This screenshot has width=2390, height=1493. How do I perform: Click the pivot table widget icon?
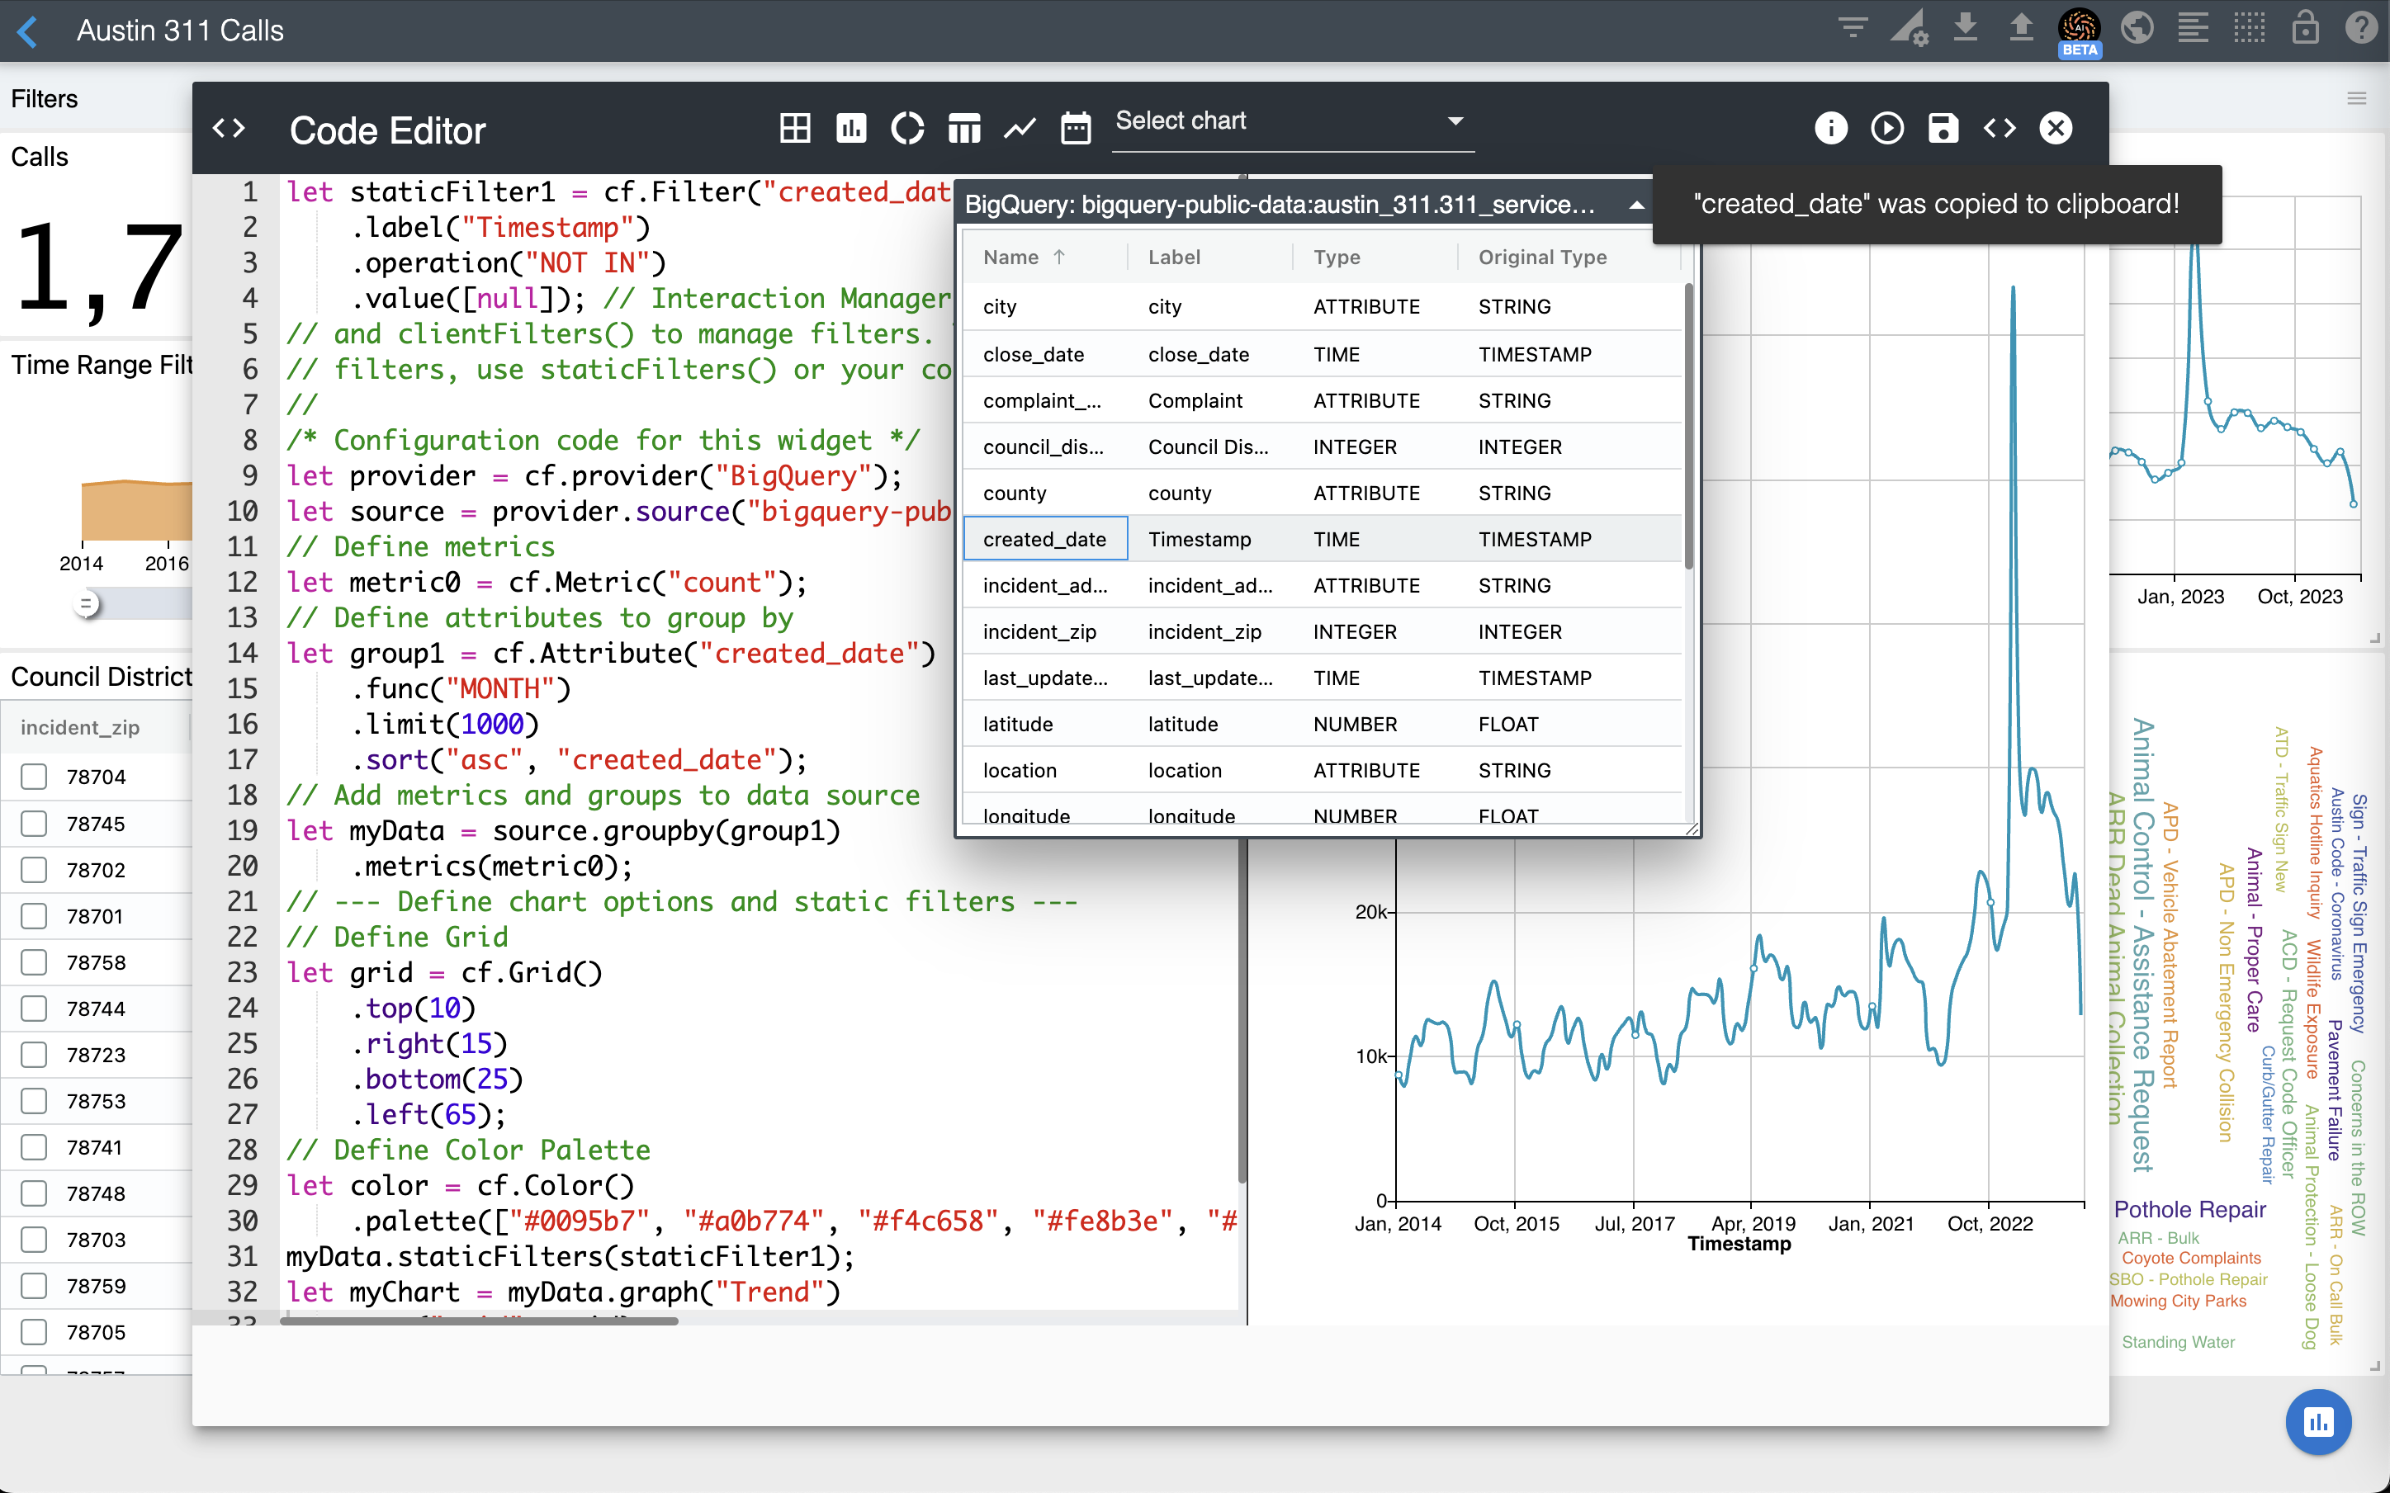click(x=964, y=129)
